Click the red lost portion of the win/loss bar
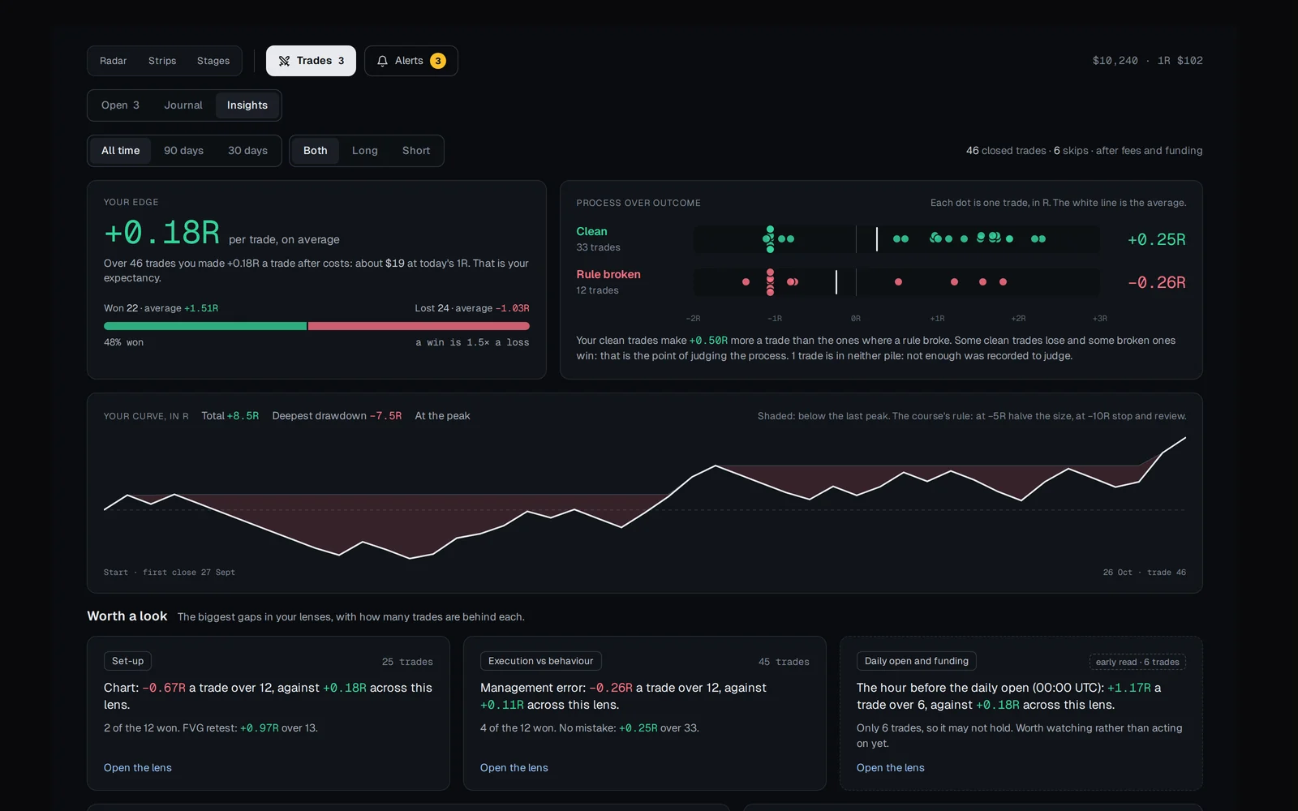This screenshot has height=811, width=1298. (x=419, y=326)
